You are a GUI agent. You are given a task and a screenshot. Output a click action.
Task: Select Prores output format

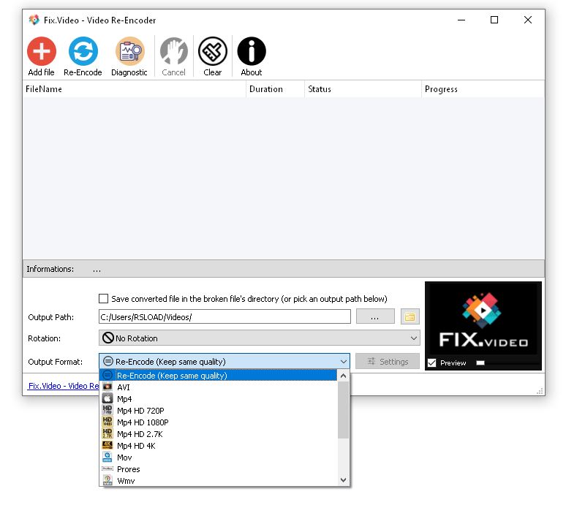219,469
